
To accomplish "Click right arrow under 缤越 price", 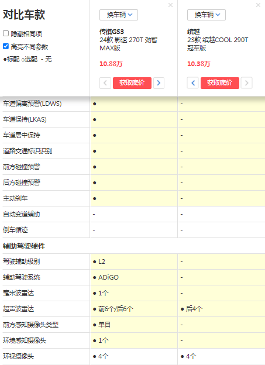I will [x=247, y=83].
